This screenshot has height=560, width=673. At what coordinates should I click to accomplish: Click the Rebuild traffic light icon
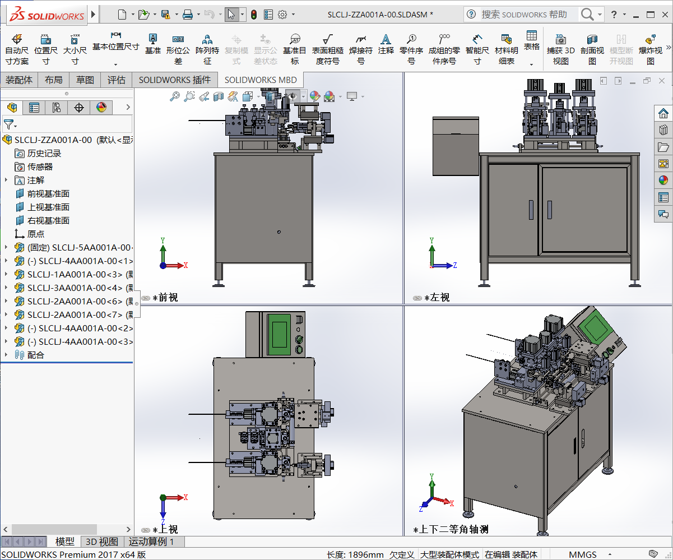[253, 15]
